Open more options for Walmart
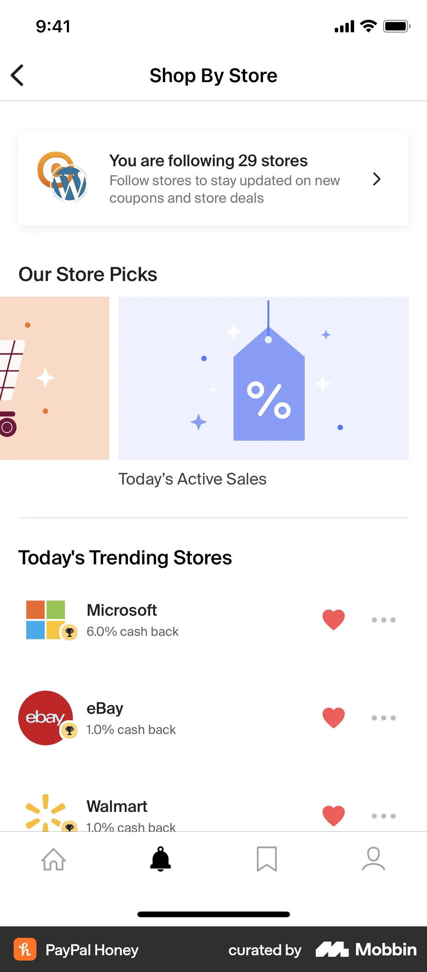The image size is (427, 972). tap(384, 816)
